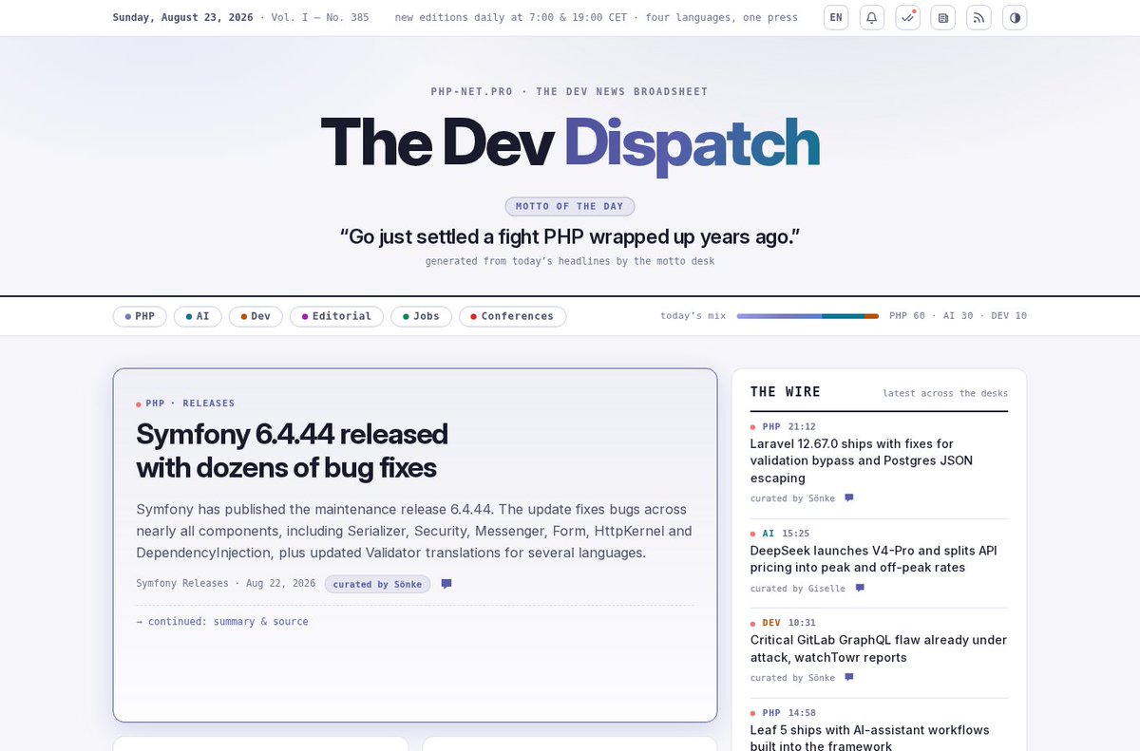1140x751 pixels.
Task: Click 'THE WIRE' section heading
Action: pyautogui.click(x=786, y=392)
